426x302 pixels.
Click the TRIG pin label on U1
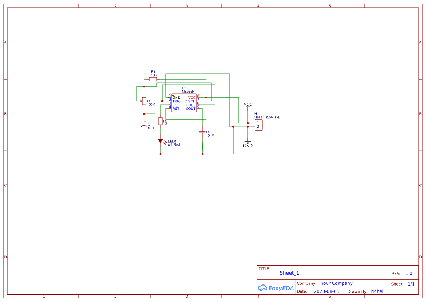(176, 101)
